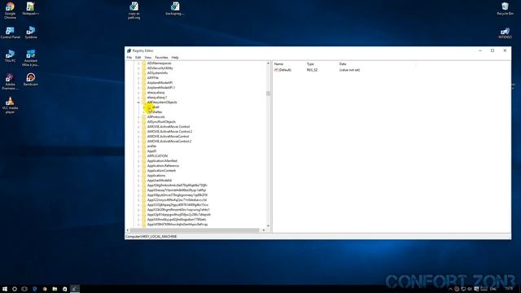
Task: Select the shellex subkey
Action: [157, 112]
